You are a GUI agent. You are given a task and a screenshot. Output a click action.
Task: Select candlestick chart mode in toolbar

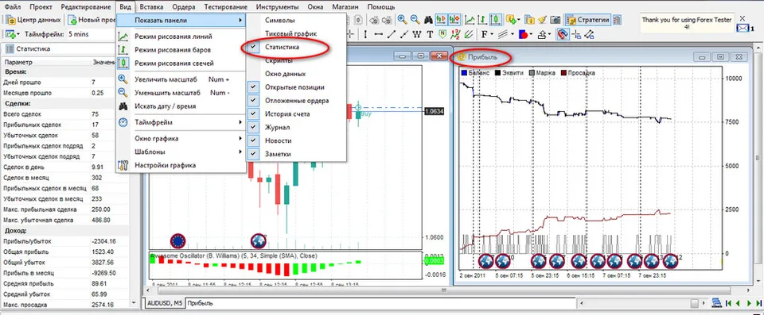(x=496, y=20)
